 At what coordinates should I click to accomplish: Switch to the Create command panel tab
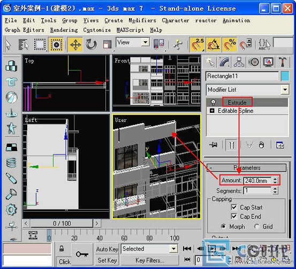[x=211, y=62]
